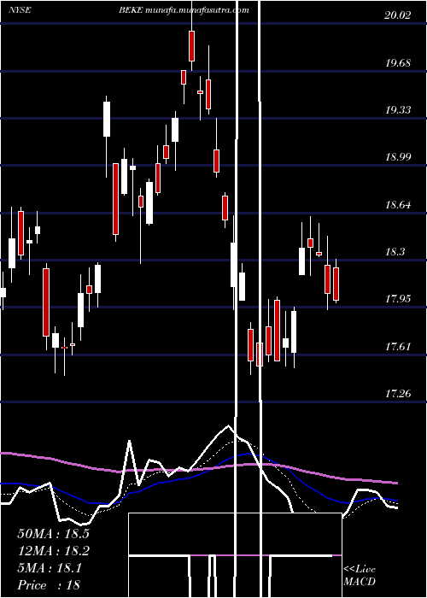The height and width of the screenshot is (598, 427).
Task: Click the 50MA : 18.5 readout
Action: pyautogui.click(x=53, y=534)
